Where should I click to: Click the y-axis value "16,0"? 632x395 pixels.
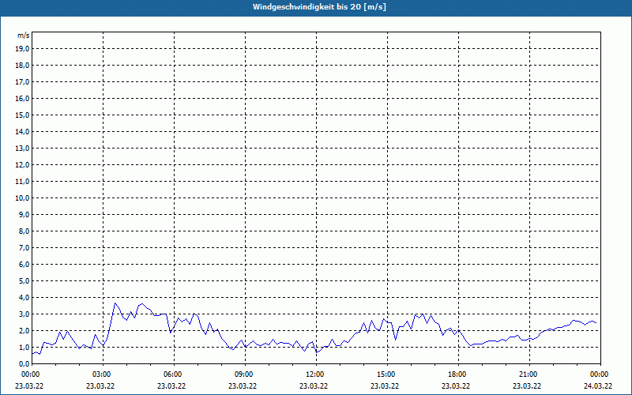[x=24, y=98]
